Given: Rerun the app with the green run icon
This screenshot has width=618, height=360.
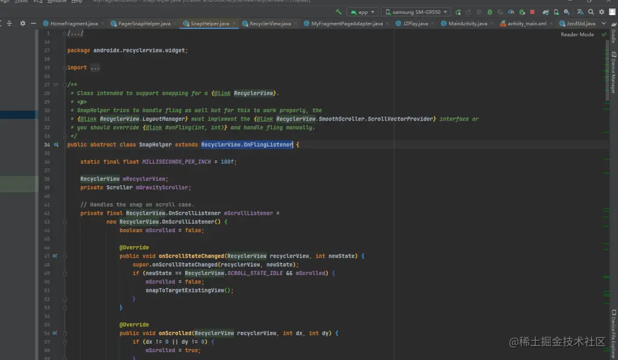Looking at the screenshot, I should click(458, 12).
